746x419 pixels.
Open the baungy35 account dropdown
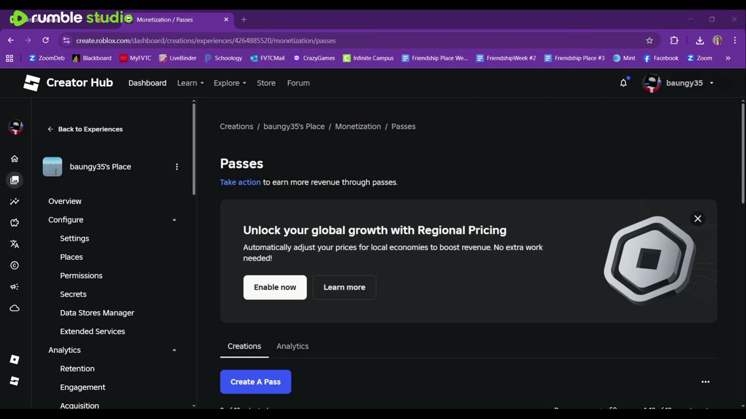[678, 83]
